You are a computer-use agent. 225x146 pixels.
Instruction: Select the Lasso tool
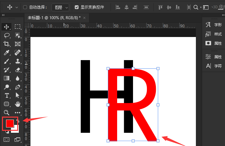(7, 35)
